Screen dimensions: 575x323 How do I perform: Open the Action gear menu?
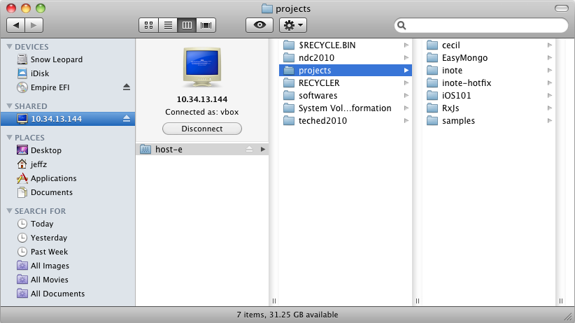293,25
